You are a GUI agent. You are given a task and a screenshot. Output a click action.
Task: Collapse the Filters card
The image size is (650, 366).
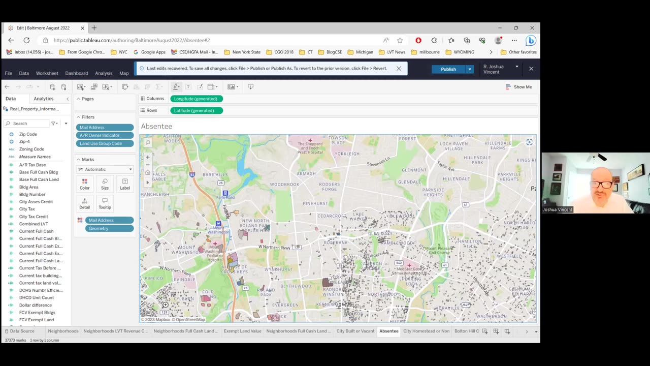click(78, 117)
